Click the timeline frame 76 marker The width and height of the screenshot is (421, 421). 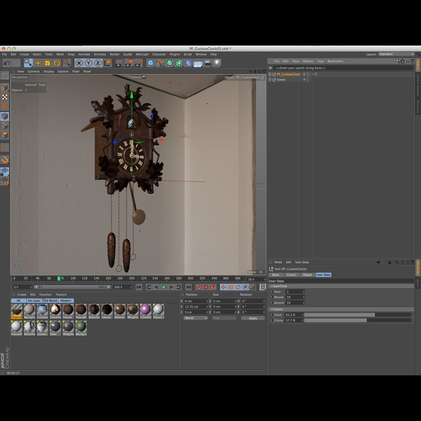pos(59,279)
